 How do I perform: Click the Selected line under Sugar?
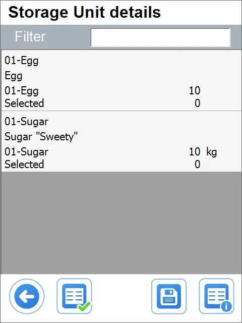[24, 164]
